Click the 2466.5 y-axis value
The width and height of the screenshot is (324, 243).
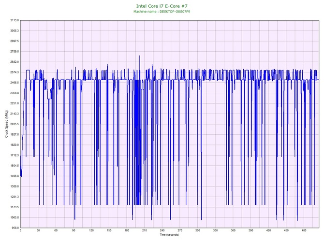pos(15,83)
